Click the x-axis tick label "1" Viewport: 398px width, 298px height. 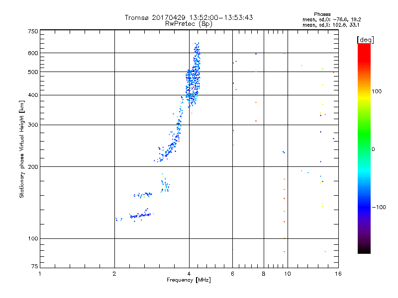(40, 274)
